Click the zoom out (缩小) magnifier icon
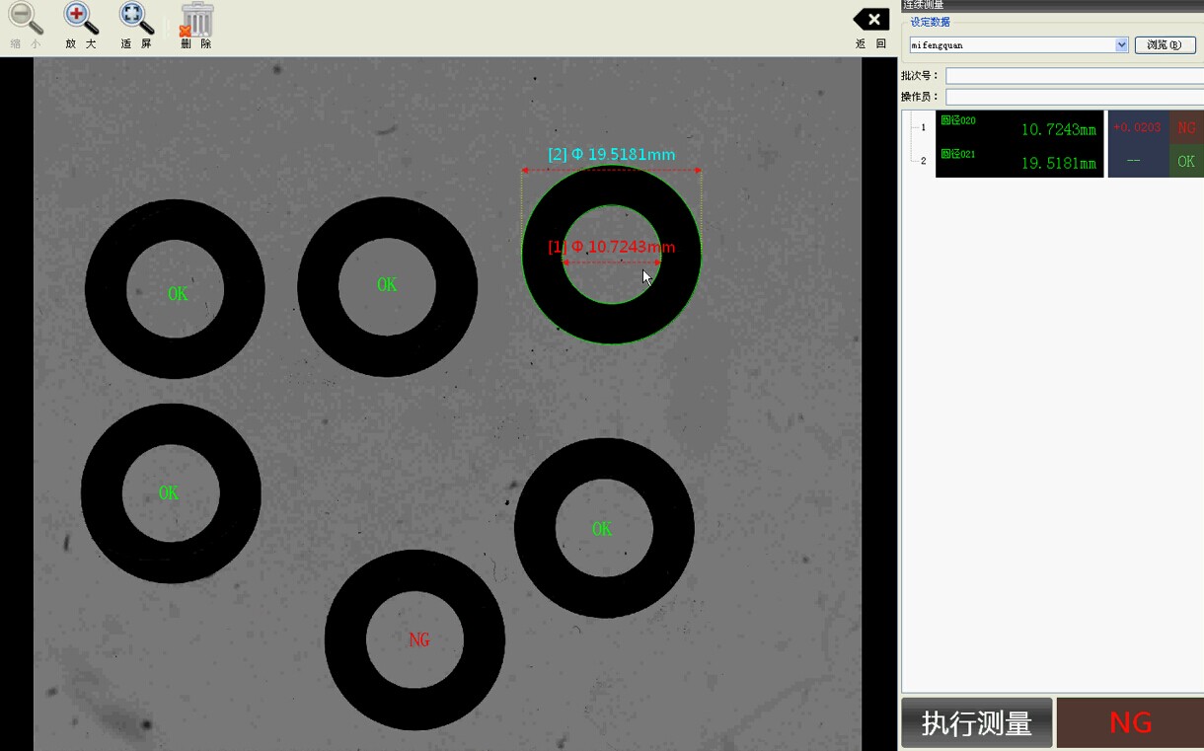Image resolution: width=1204 pixels, height=751 pixels. pyautogui.click(x=26, y=19)
